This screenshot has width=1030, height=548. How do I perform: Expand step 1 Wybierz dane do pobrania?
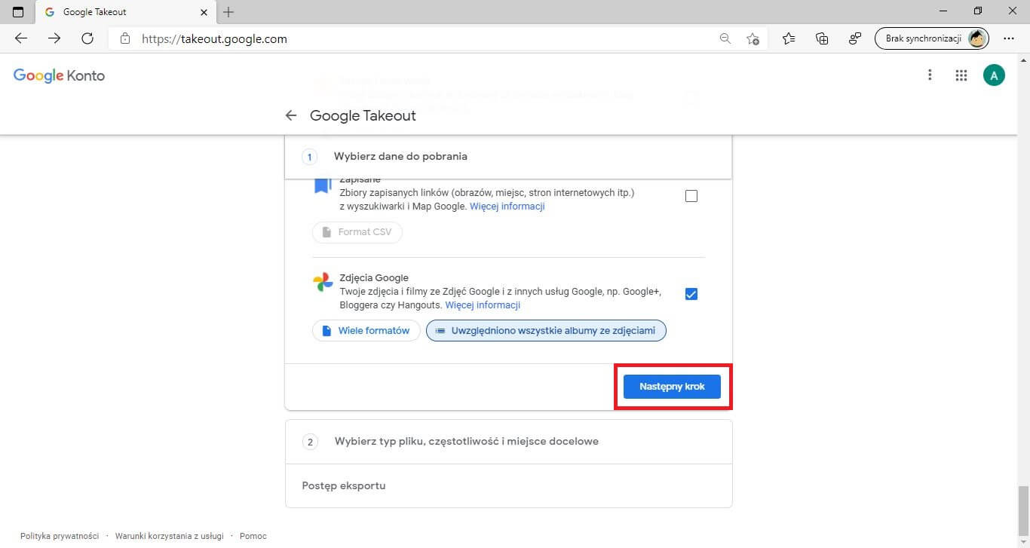point(508,157)
